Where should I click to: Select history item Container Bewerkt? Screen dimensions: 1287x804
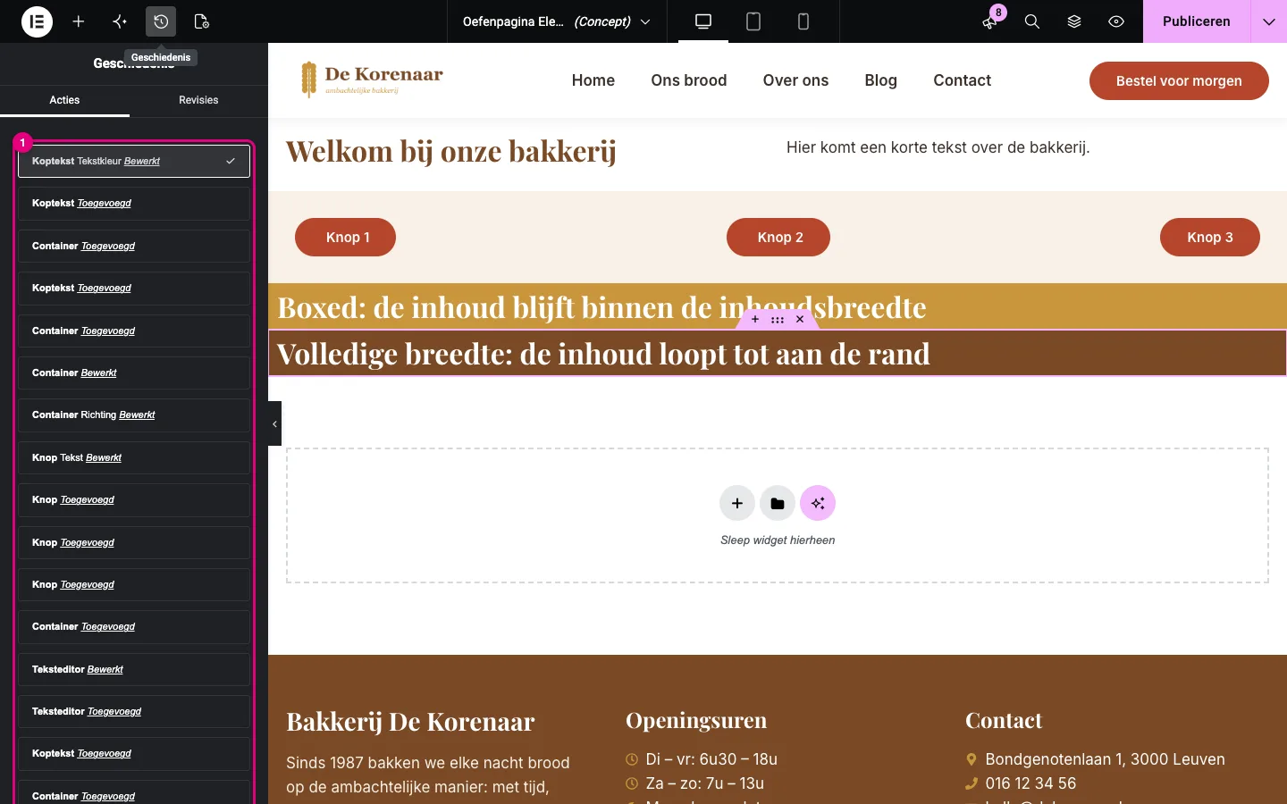[x=134, y=373]
